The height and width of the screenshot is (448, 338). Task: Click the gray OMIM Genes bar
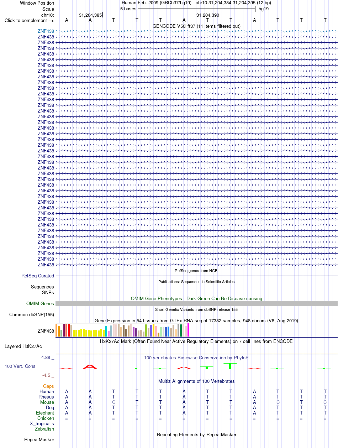196,303
